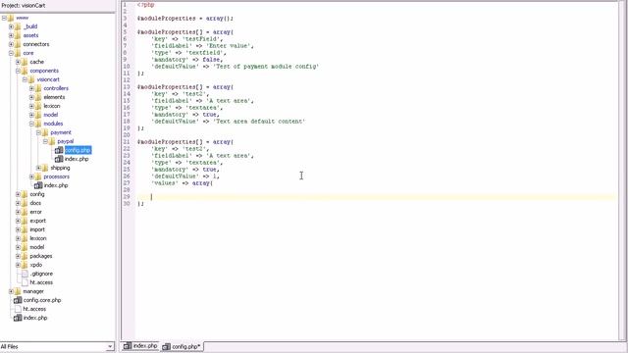Select the components folder label
The height and width of the screenshot is (353, 628).
click(x=44, y=71)
